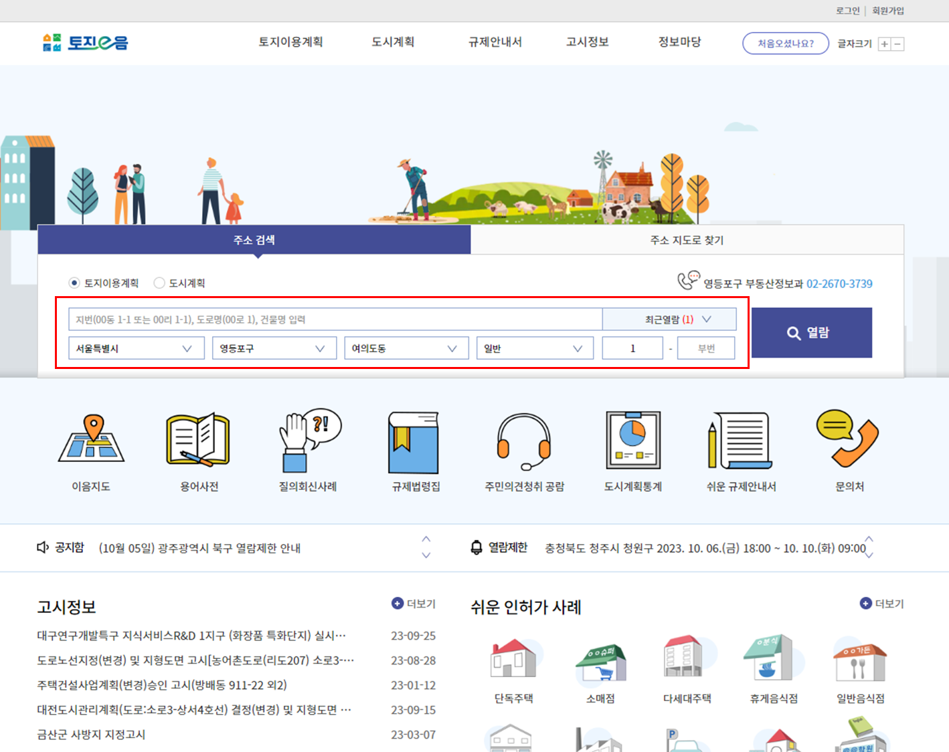Click the 지번 address input field
The height and width of the screenshot is (752, 949).
(x=335, y=319)
